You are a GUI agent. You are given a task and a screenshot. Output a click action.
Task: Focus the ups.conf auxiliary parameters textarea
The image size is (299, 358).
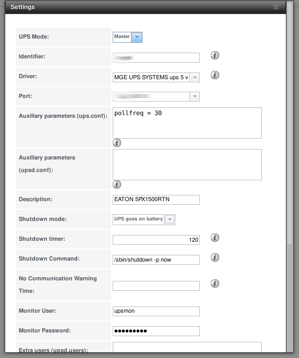coord(187,123)
